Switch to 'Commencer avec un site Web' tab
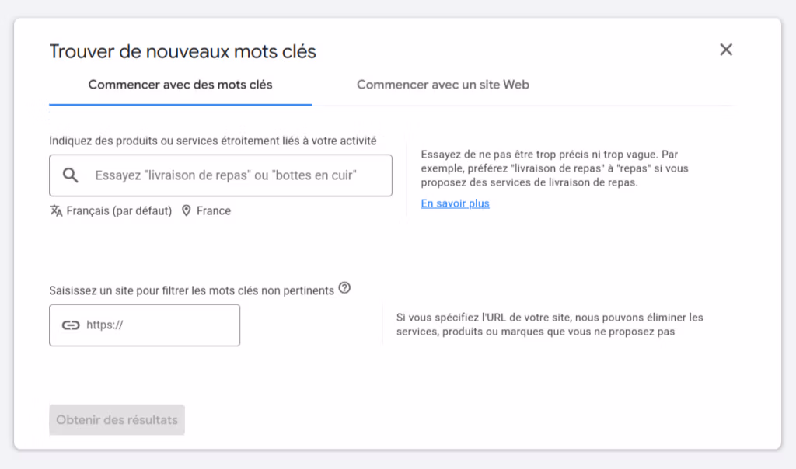The height and width of the screenshot is (469, 796). click(x=442, y=85)
